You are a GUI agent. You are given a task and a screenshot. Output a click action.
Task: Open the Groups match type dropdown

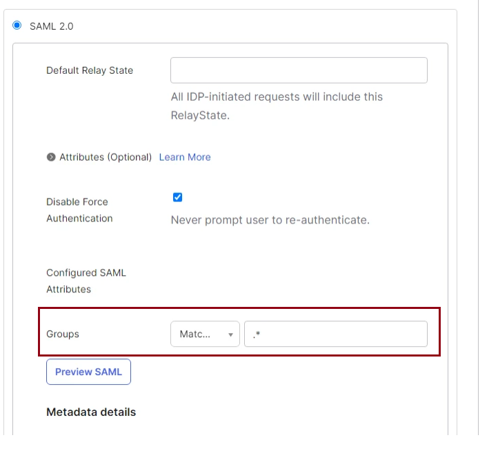(205, 334)
